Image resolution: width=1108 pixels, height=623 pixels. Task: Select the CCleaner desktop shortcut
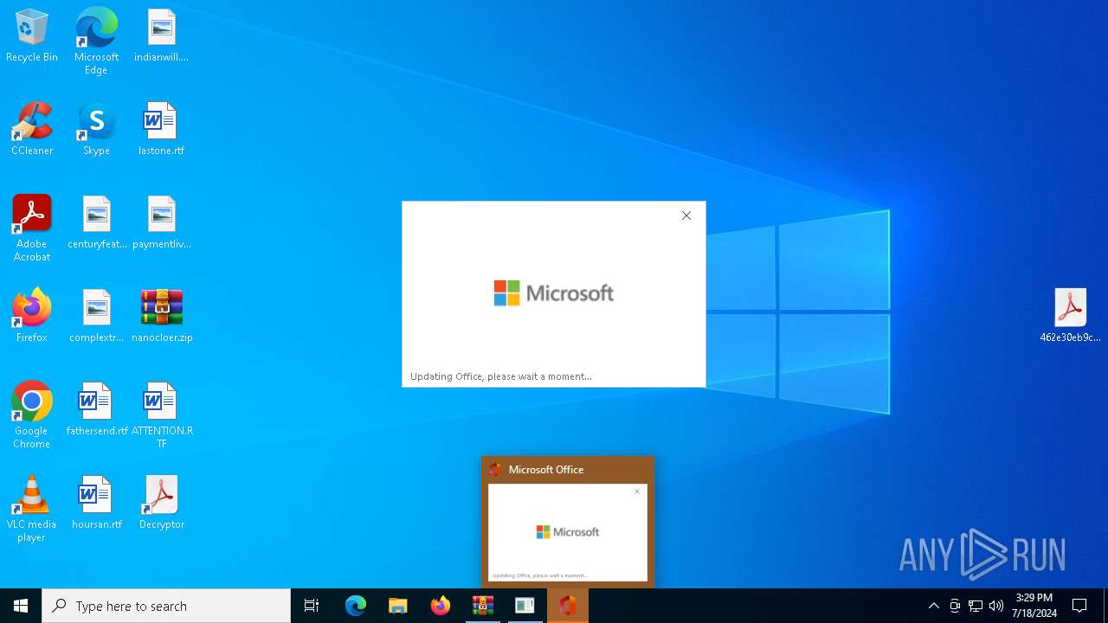32,130
